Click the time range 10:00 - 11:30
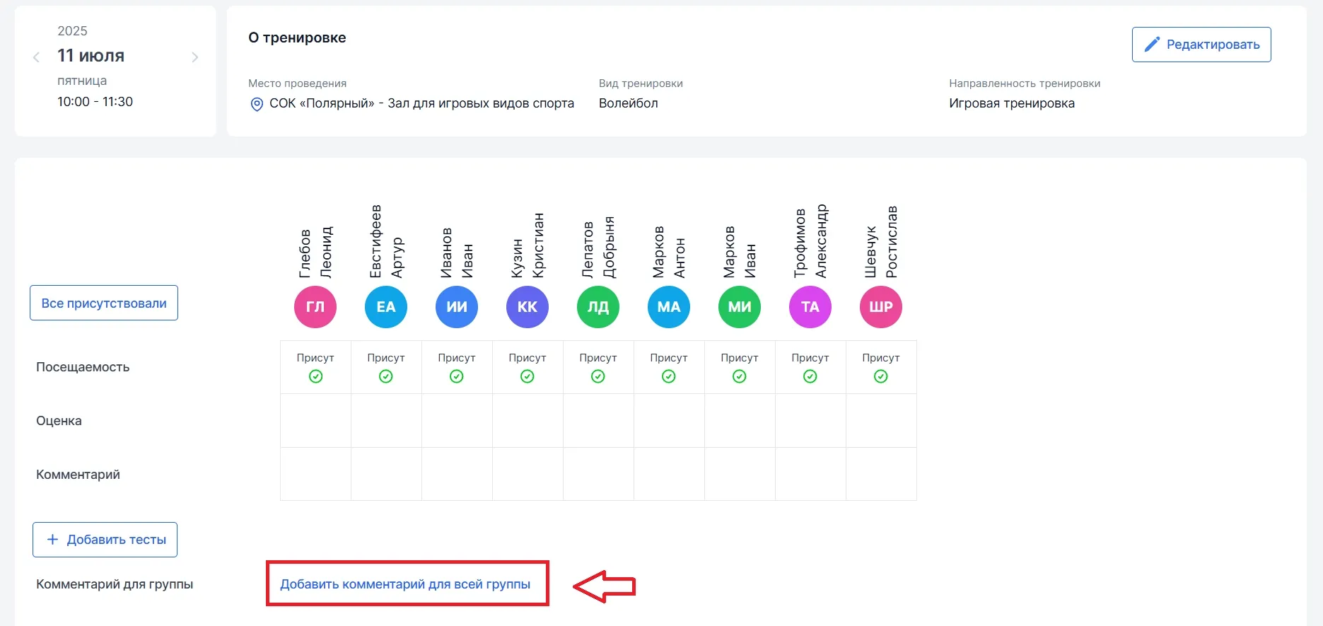The width and height of the screenshot is (1323, 626). pyautogui.click(x=95, y=102)
